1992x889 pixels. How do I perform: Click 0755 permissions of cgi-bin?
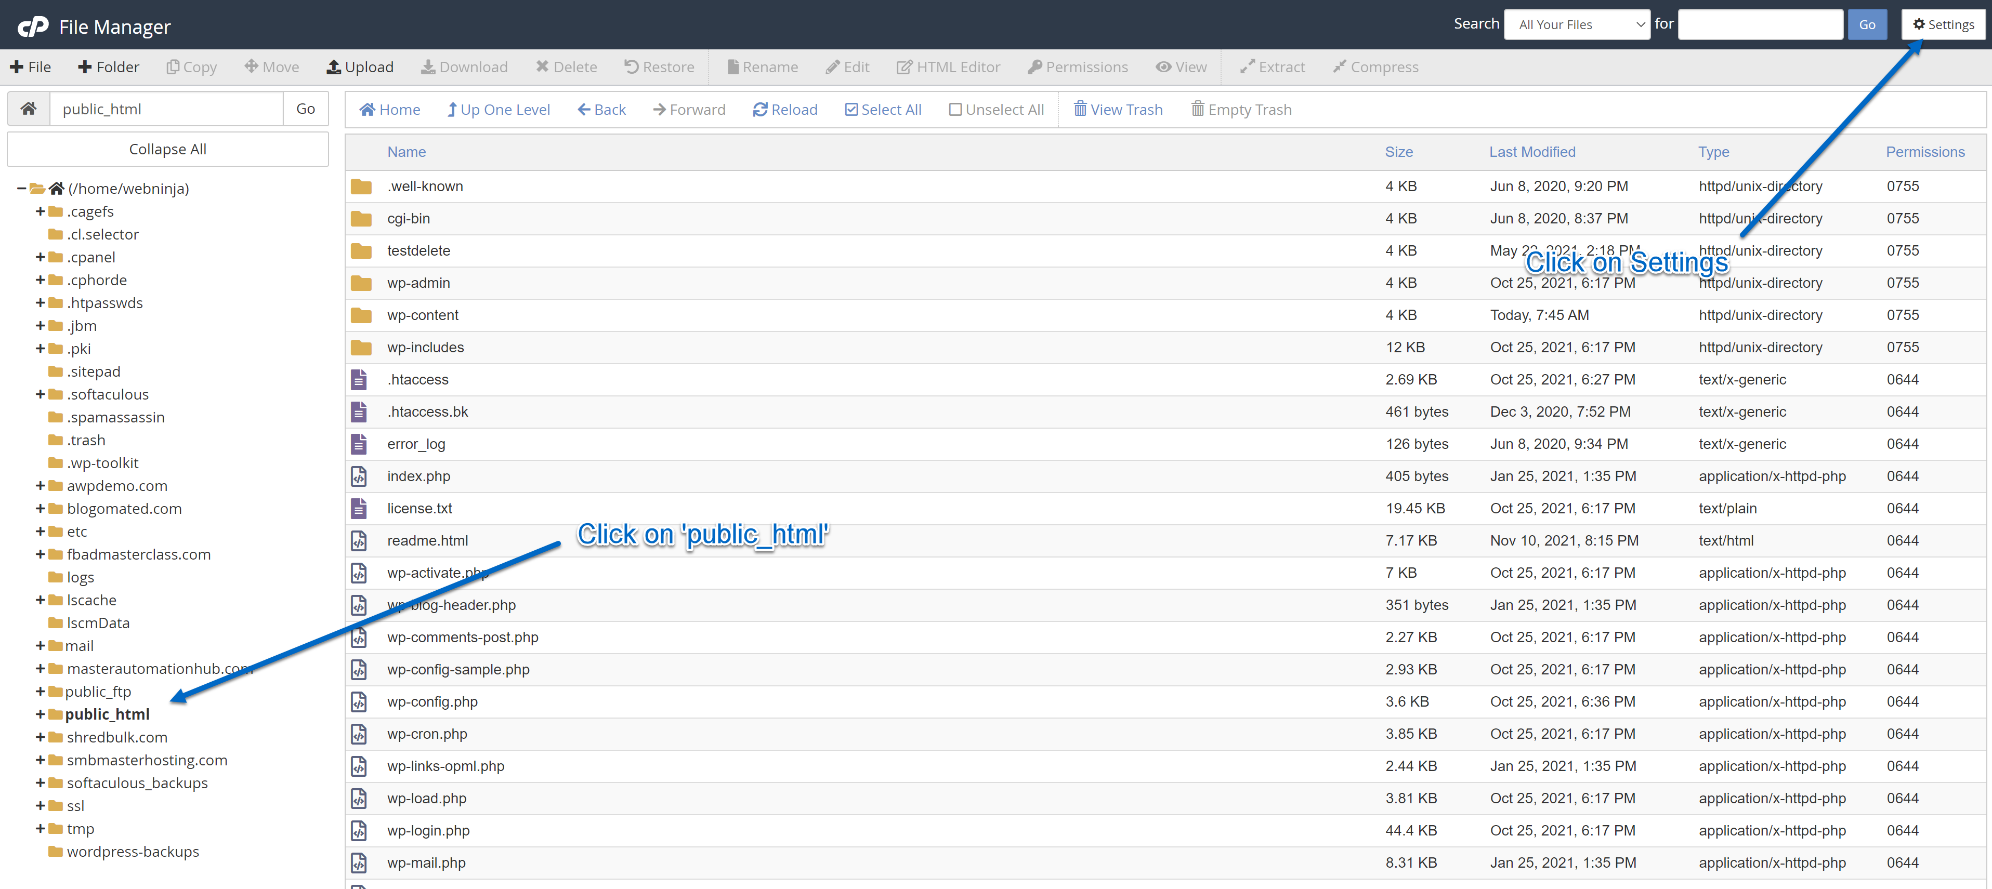click(x=1902, y=219)
